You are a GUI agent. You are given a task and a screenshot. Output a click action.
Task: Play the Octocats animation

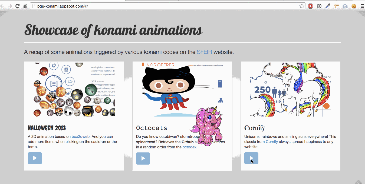143,158
